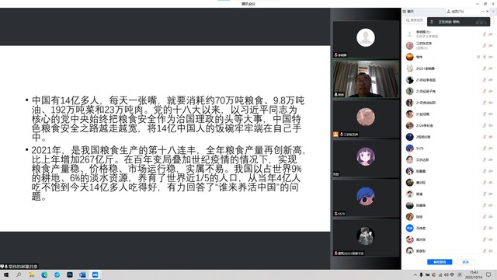Screen dimensions: 497x280
Task: Click the muted microphone icon beside 5570
Action: point(484,149)
